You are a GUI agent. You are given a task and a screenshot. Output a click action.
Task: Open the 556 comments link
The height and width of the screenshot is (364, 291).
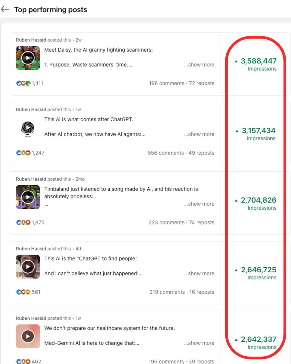pyautogui.click(x=166, y=153)
